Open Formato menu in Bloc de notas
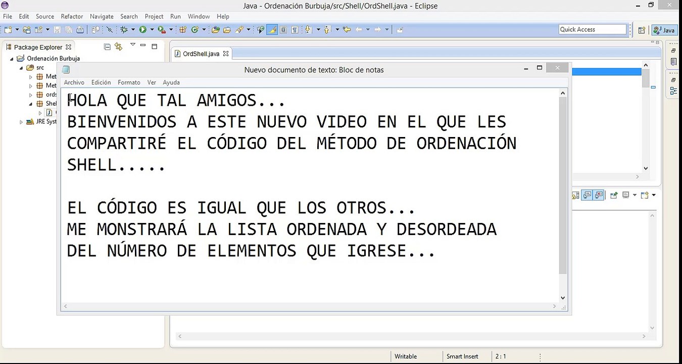The image size is (682, 364). click(129, 82)
